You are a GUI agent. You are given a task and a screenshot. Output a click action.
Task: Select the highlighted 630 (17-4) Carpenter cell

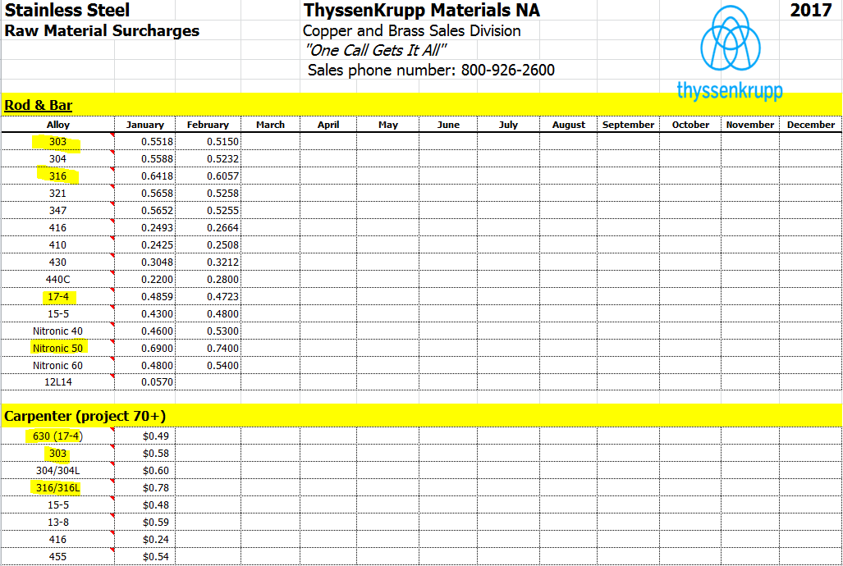click(x=57, y=436)
